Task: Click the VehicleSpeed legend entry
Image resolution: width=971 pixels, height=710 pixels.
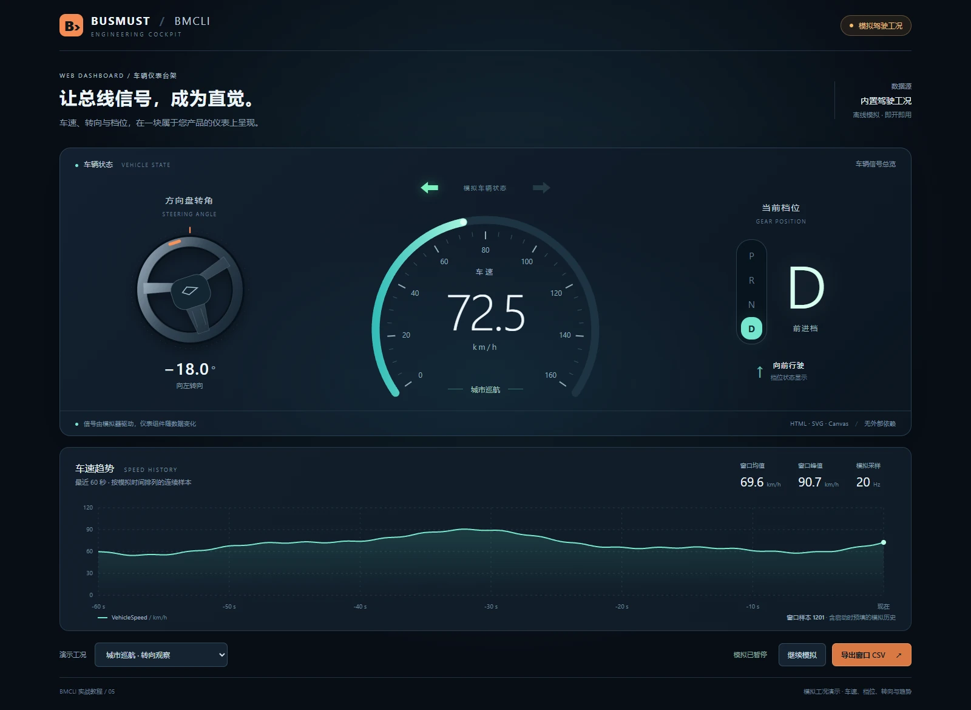Action: (x=132, y=618)
